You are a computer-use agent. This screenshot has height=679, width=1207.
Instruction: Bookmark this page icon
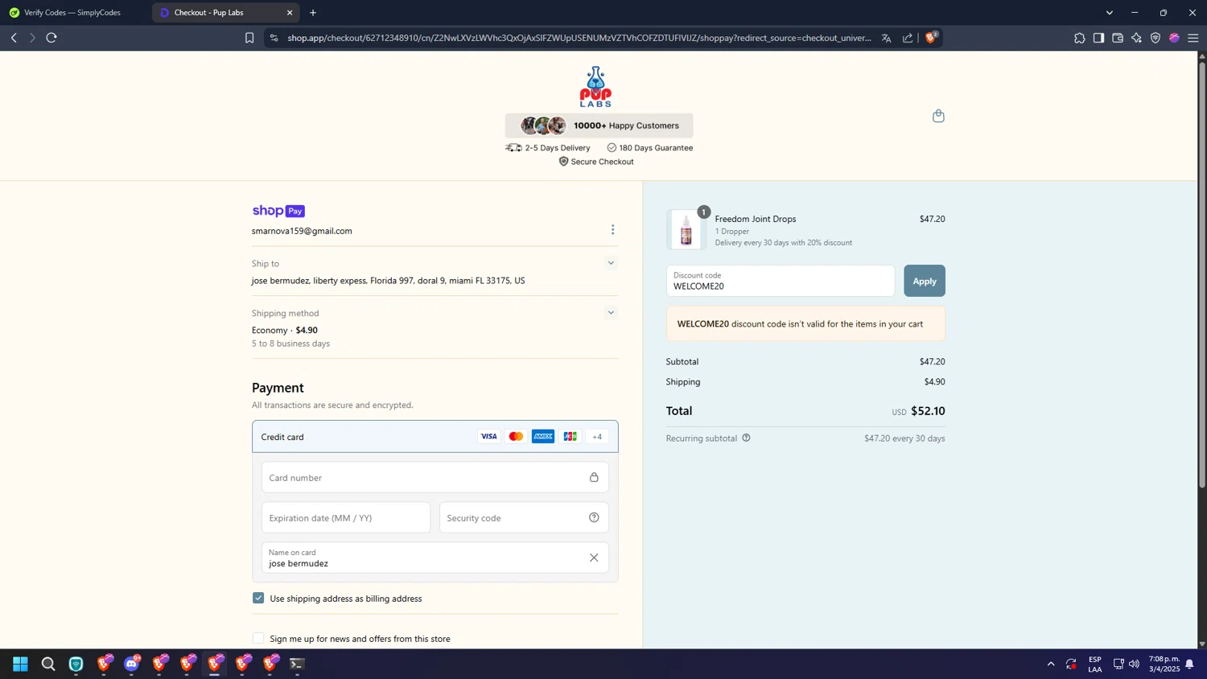point(249,38)
